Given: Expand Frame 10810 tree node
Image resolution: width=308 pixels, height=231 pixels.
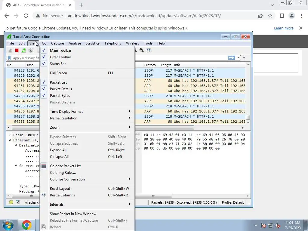Looking at the screenshot, I should pyautogui.click(x=10, y=135).
